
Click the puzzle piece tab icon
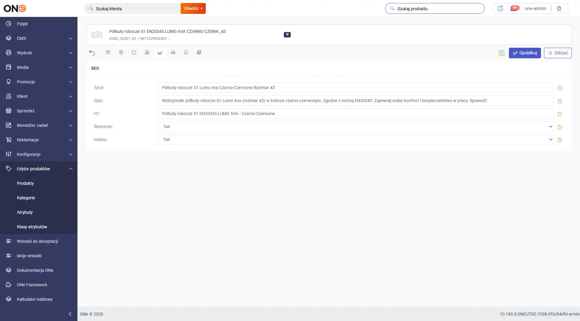point(186,53)
